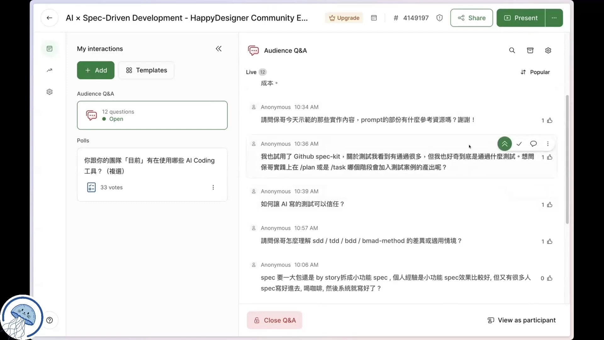
Task: Open the Templates gallery
Action: coord(146,70)
